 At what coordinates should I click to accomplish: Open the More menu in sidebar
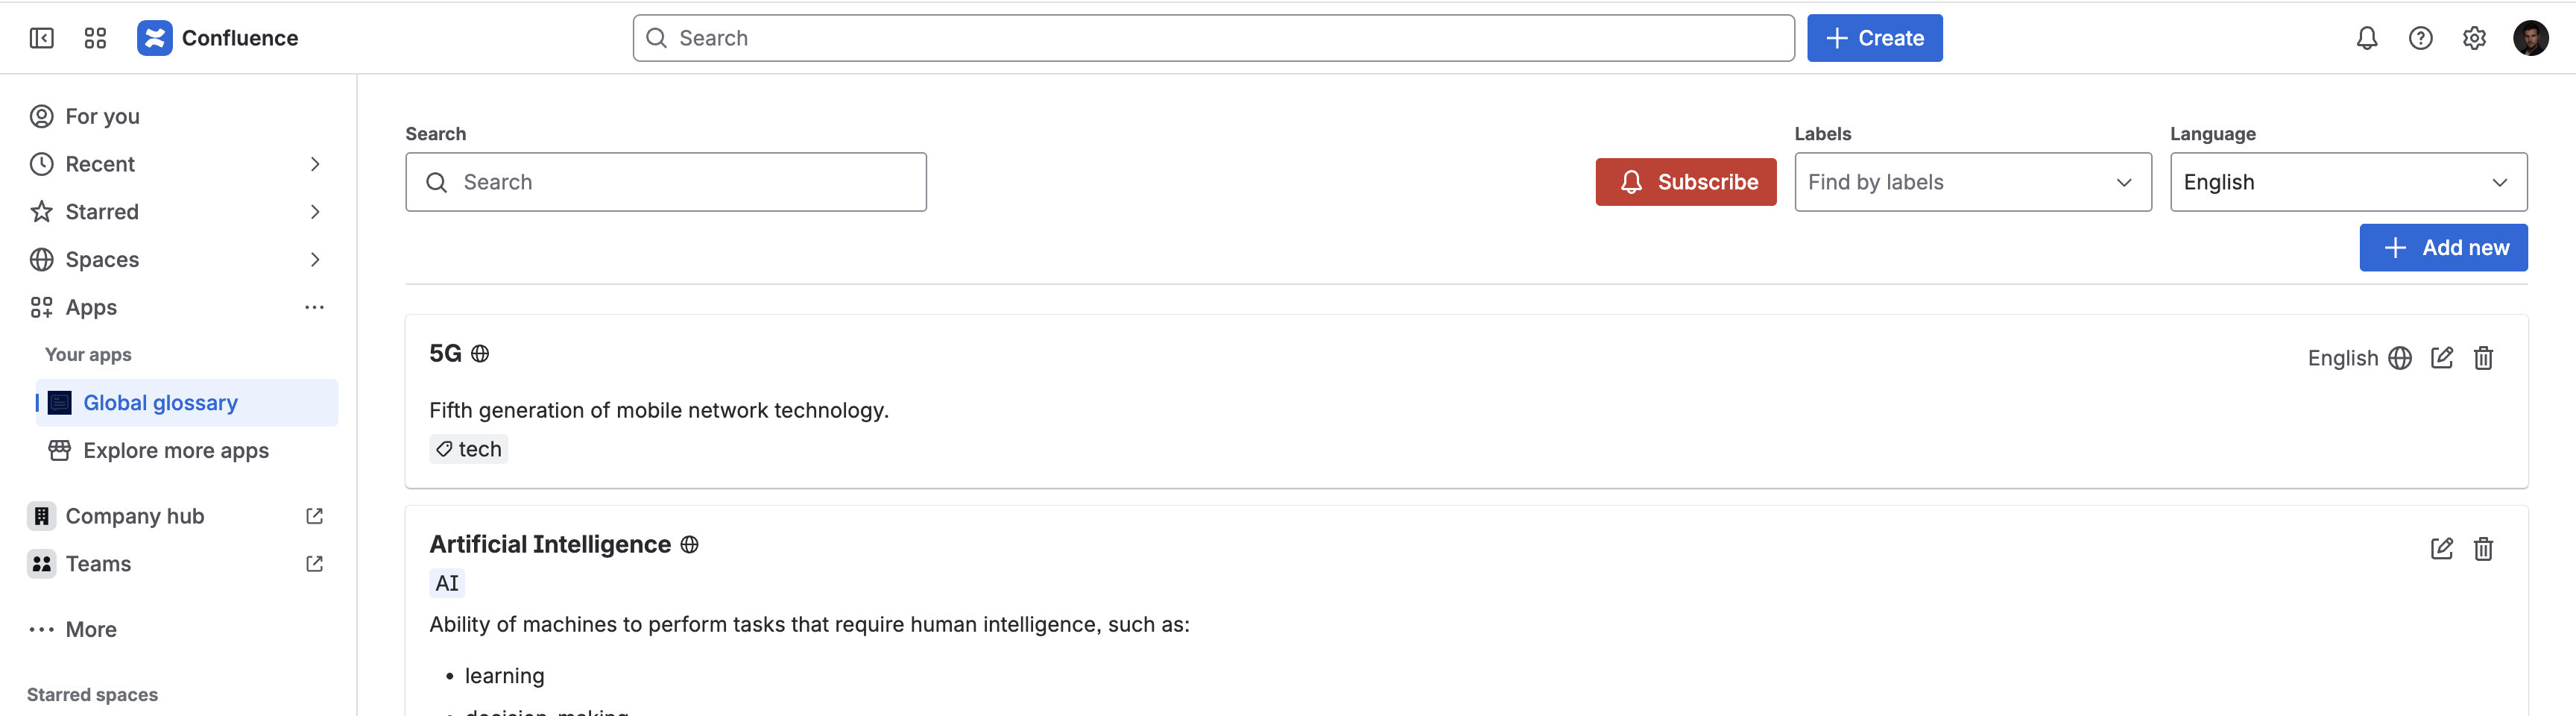(x=91, y=629)
